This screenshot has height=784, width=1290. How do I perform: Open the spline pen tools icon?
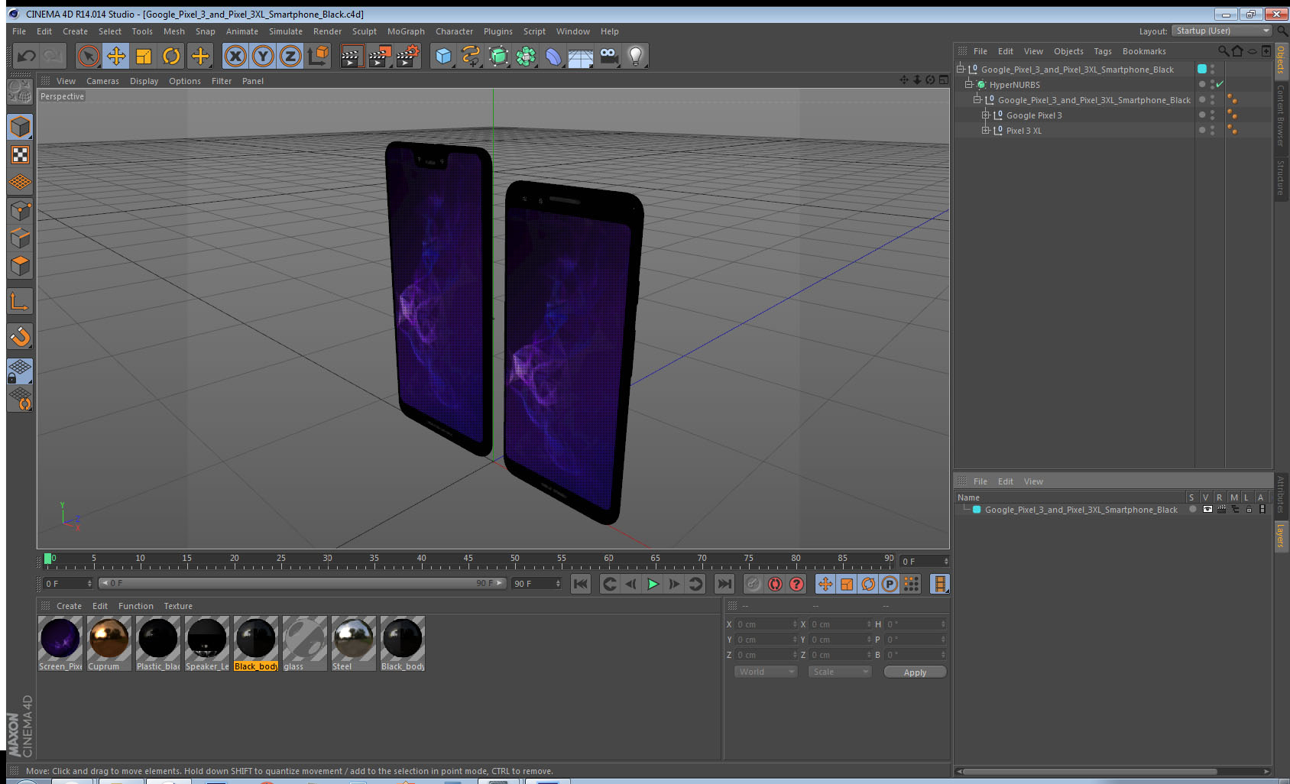(x=471, y=56)
